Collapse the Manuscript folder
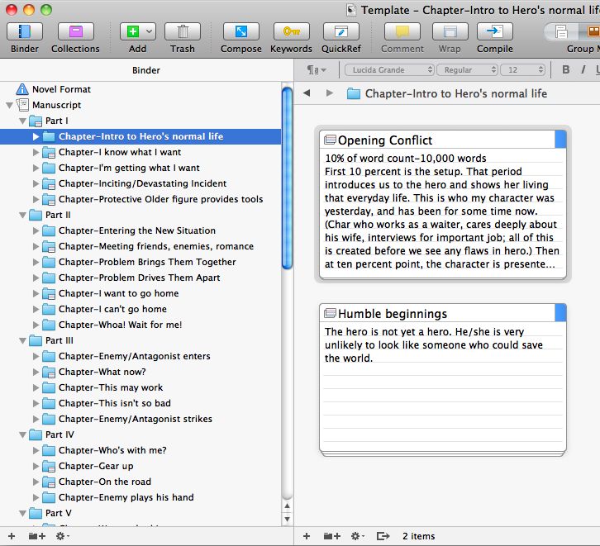Viewport: 600px width, 546px height. click(x=10, y=105)
